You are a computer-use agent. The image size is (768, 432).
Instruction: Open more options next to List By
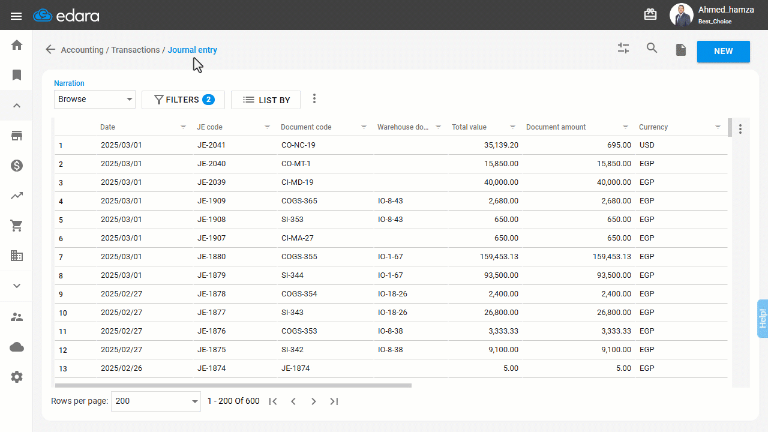click(x=314, y=99)
